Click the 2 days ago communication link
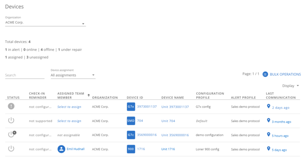 click(x=281, y=108)
